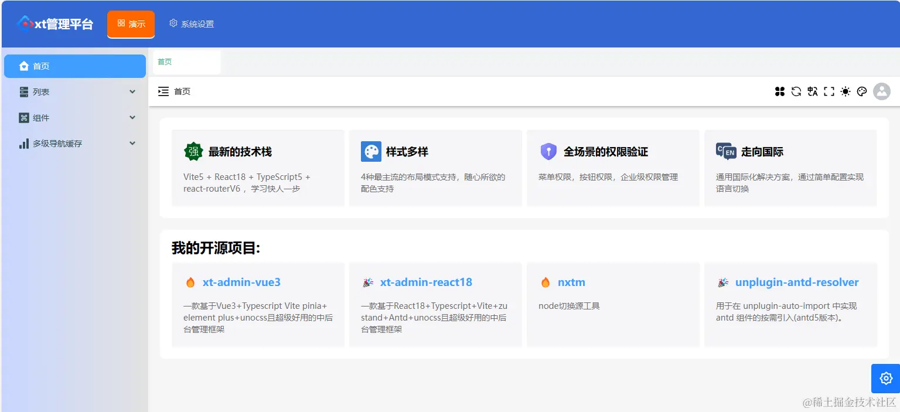The image size is (900, 412).
Task: Open the nxtm project link
Action: tap(571, 282)
